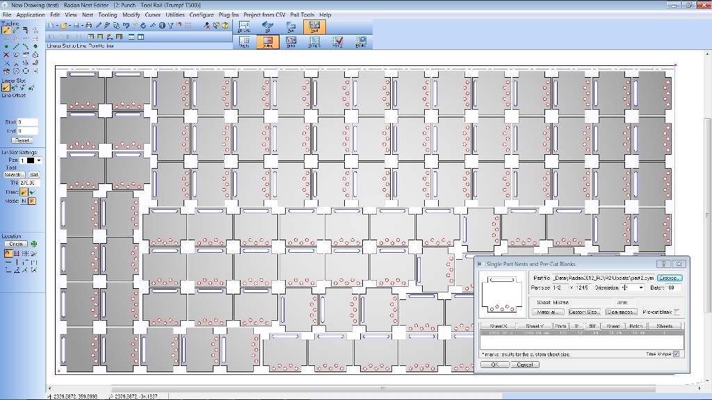Click the Save icon in the toolbar
The image size is (712, 400).
[77, 26]
